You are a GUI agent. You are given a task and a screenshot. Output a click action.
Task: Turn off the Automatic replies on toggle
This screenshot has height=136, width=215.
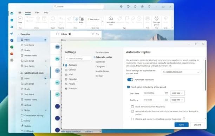pos(130,80)
